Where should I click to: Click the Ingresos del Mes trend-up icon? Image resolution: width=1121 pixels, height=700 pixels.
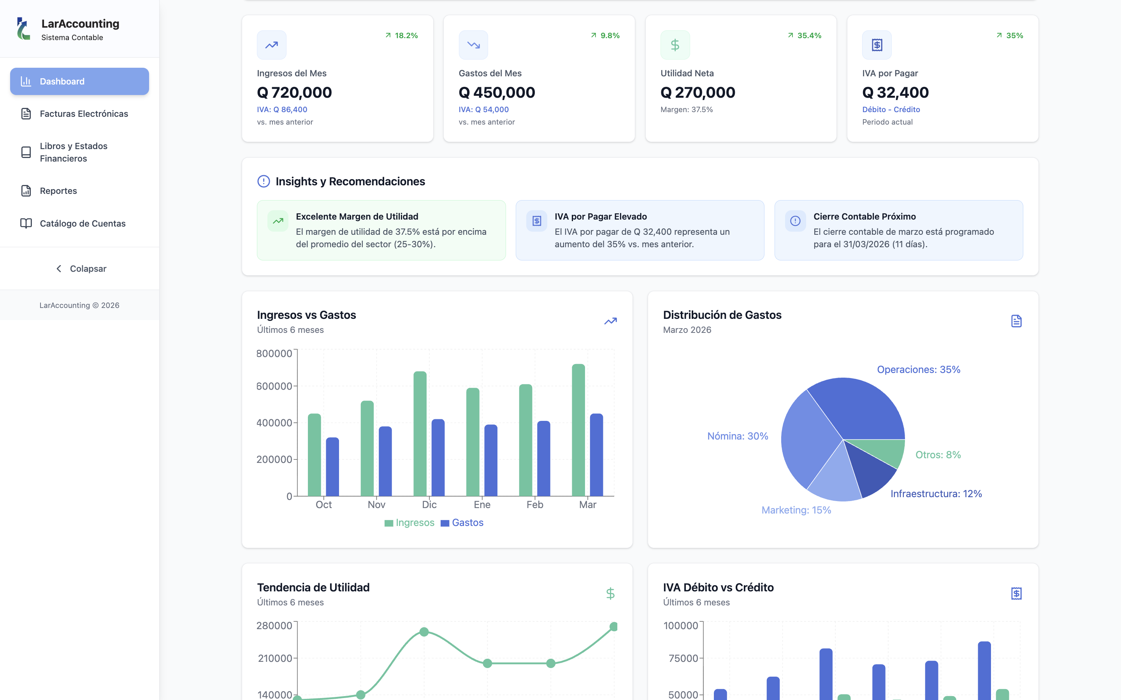272,45
